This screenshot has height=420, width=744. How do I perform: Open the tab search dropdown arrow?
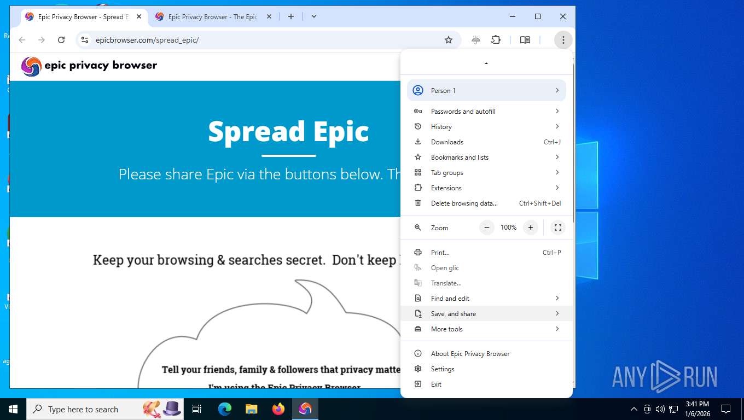coord(314,16)
